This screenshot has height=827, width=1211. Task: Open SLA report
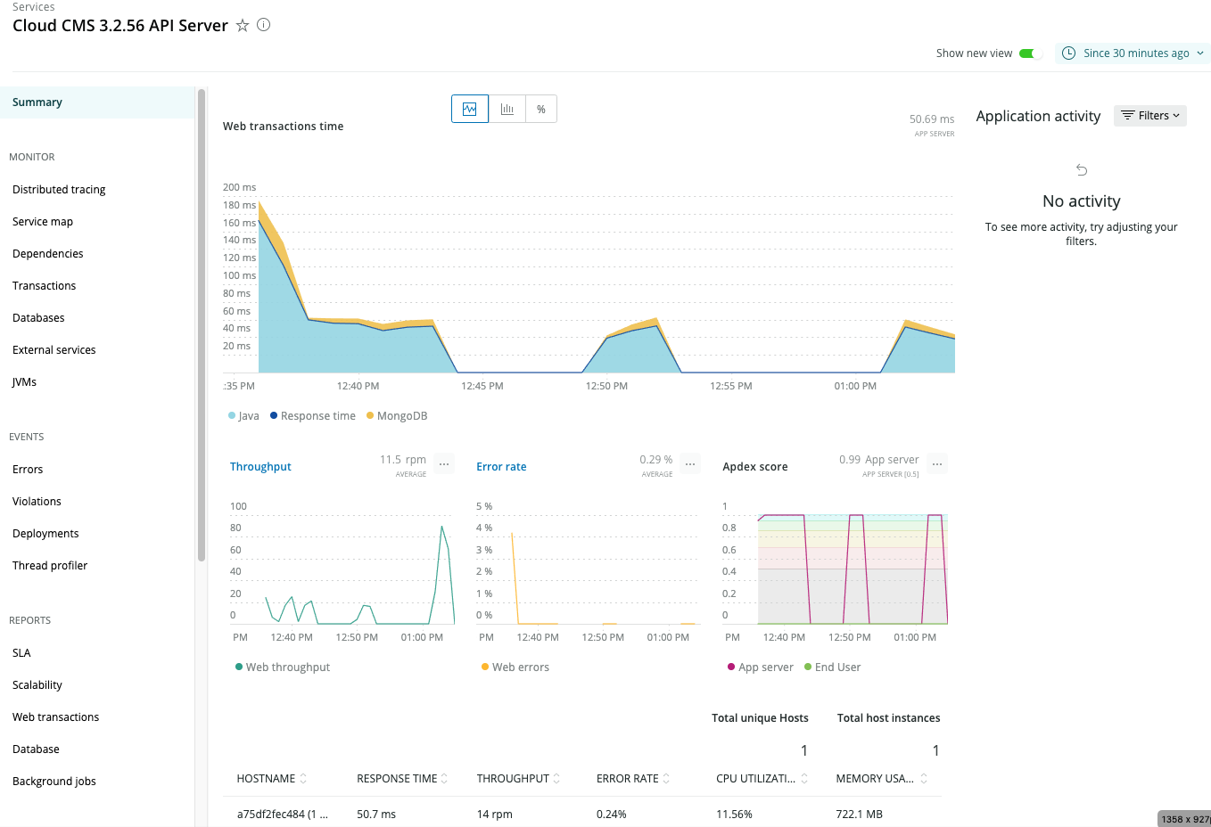click(21, 653)
